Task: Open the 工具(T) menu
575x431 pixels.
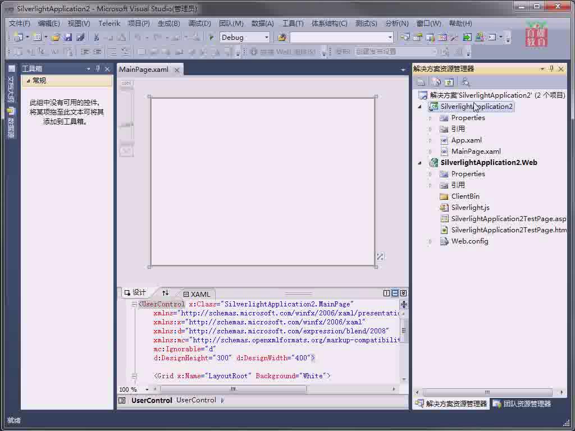Action: (293, 24)
